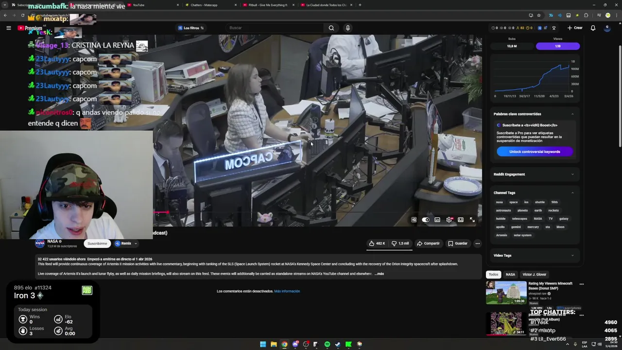This screenshot has height=350, width=622.
Task: Expand description with ...más
Action: [x=379, y=274]
